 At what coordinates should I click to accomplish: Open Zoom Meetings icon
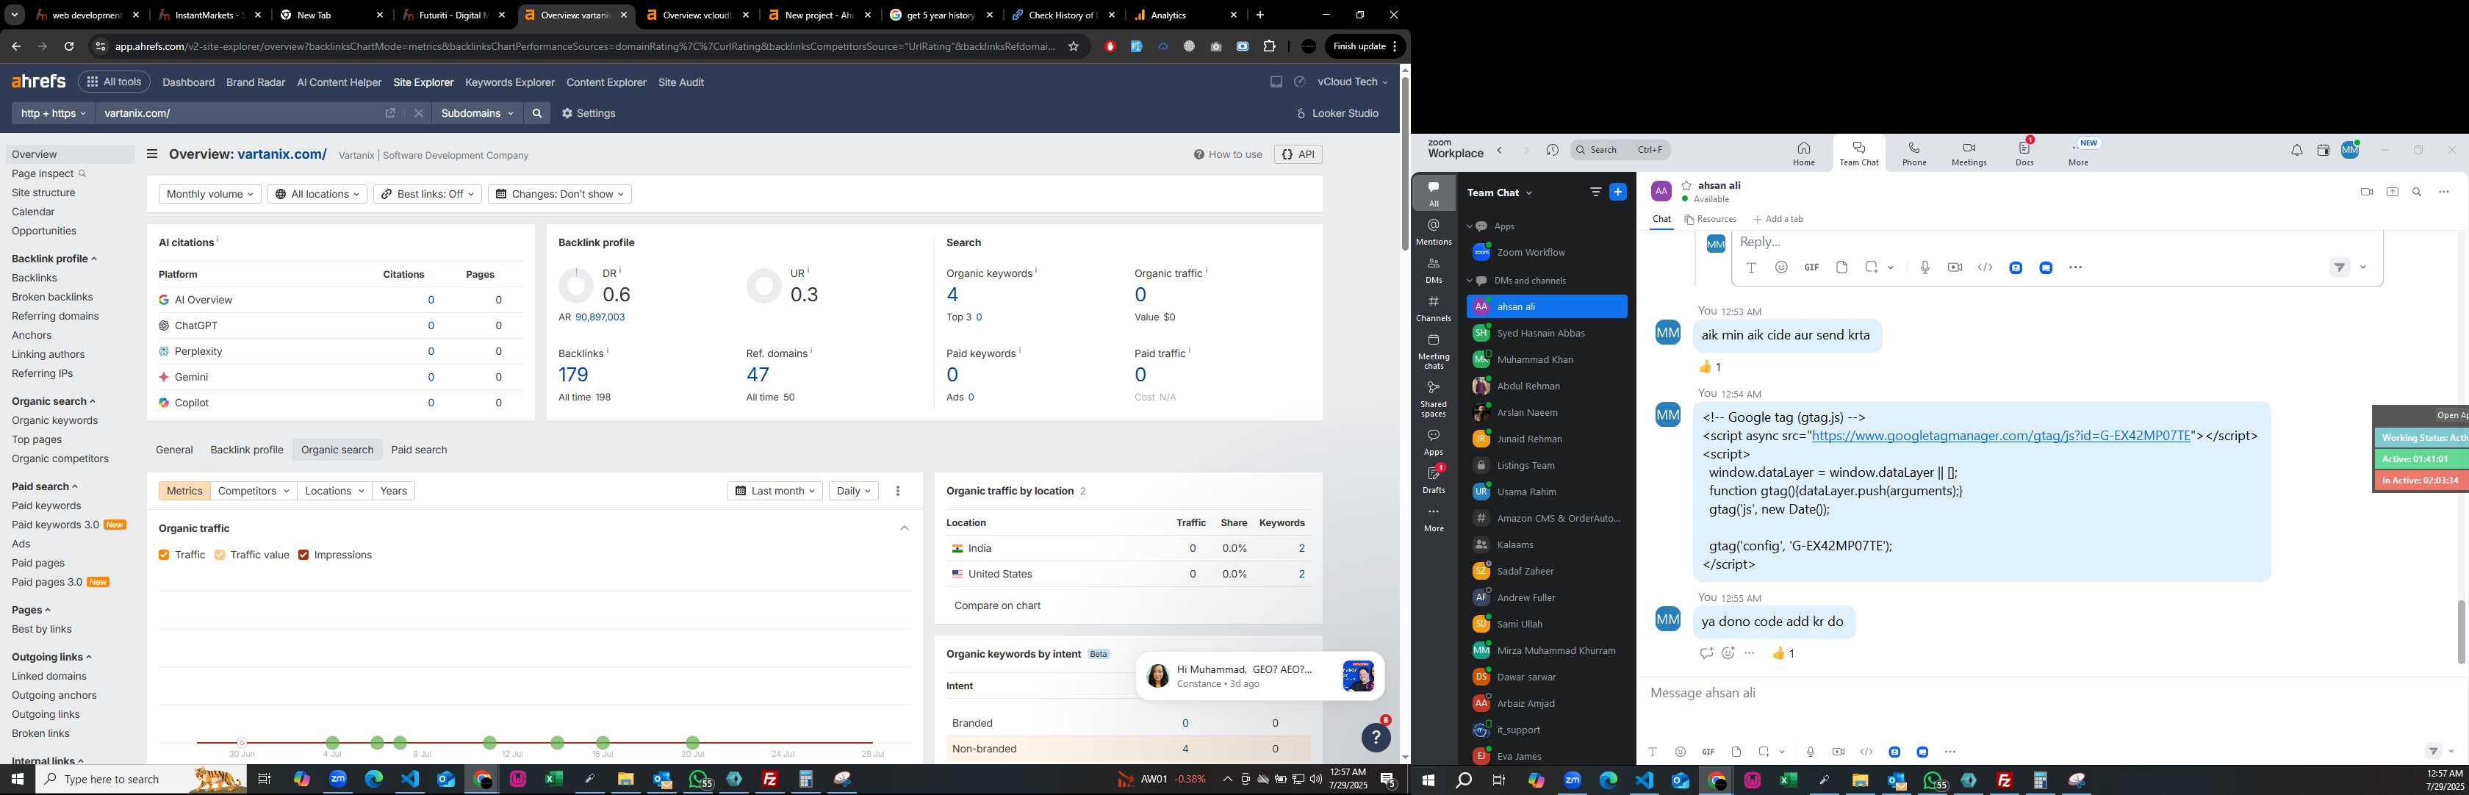click(1969, 154)
